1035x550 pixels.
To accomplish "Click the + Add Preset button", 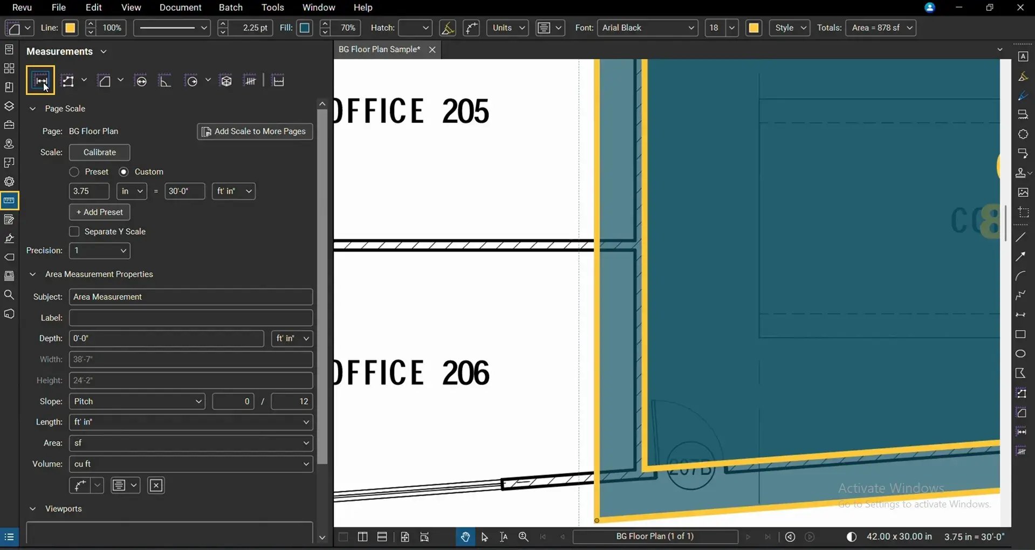I will [100, 212].
